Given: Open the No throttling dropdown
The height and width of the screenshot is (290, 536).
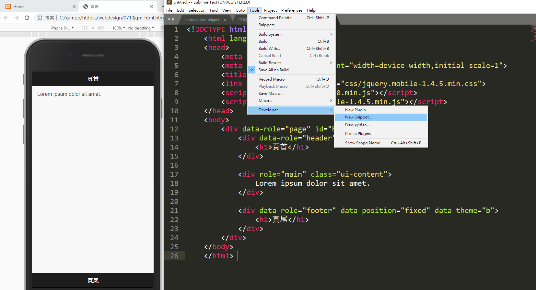Looking at the screenshot, I should click(141, 28).
